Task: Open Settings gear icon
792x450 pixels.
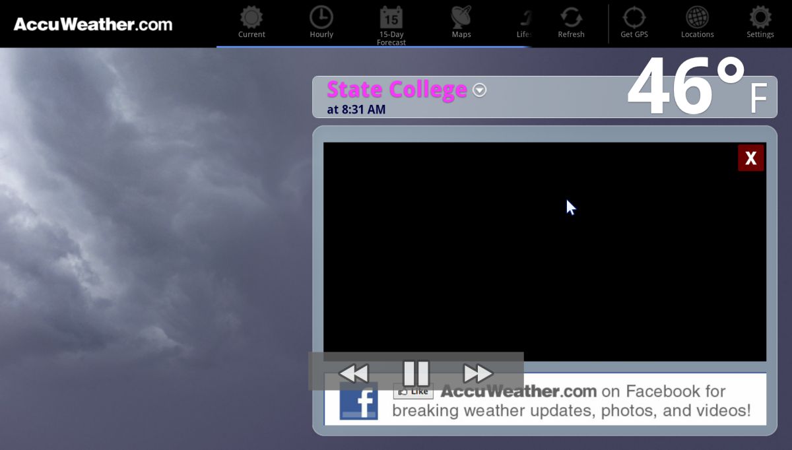Action: [x=760, y=22]
